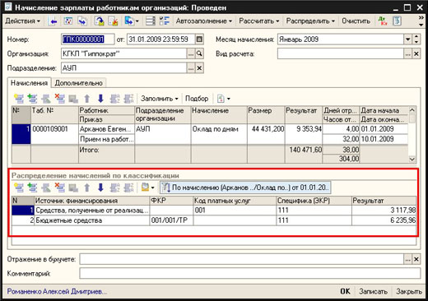Toggle the По начислению filter button
This screenshot has width=428, height=301.
coord(245,188)
